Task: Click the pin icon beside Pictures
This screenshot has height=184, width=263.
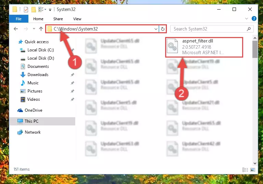Action: (72, 91)
